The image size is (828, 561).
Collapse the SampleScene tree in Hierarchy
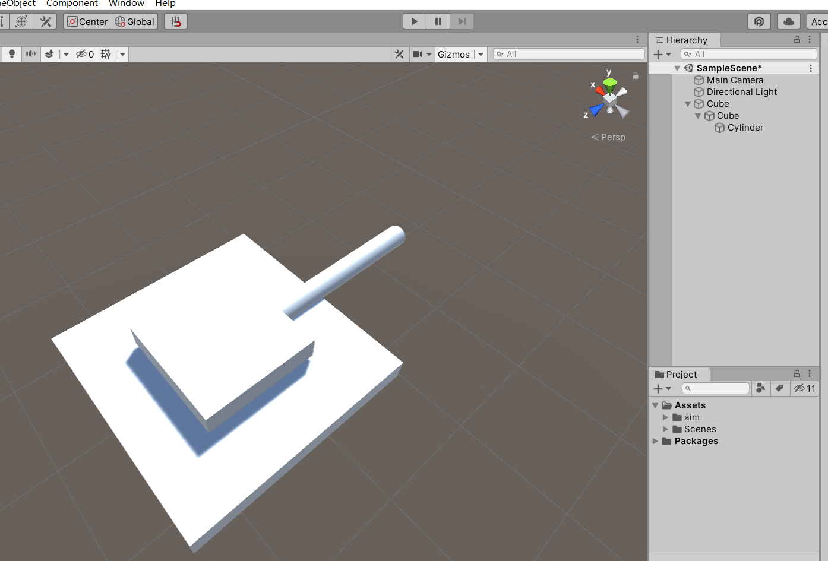pyautogui.click(x=677, y=68)
